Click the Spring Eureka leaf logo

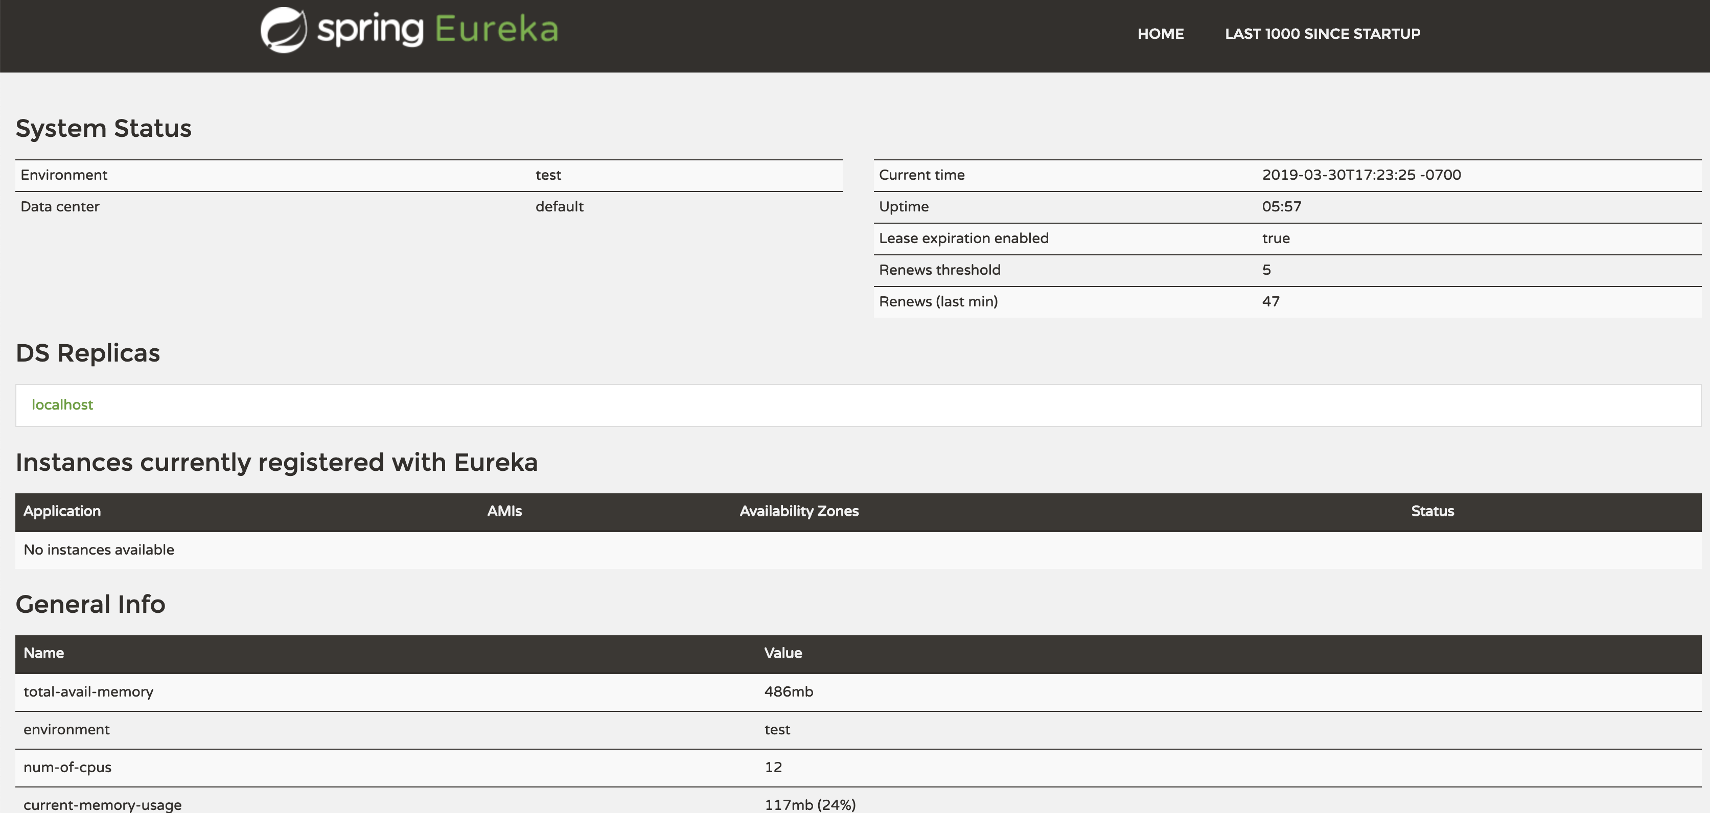(284, 30)
